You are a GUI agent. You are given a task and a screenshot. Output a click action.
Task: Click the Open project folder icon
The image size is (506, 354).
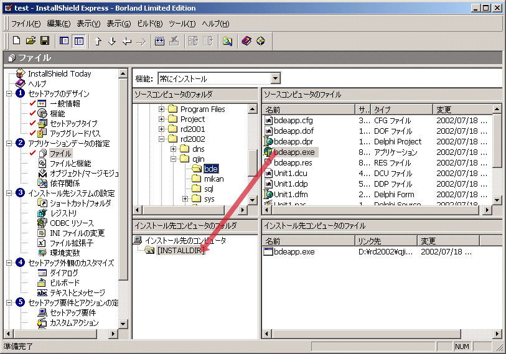(x=30, y=41)
